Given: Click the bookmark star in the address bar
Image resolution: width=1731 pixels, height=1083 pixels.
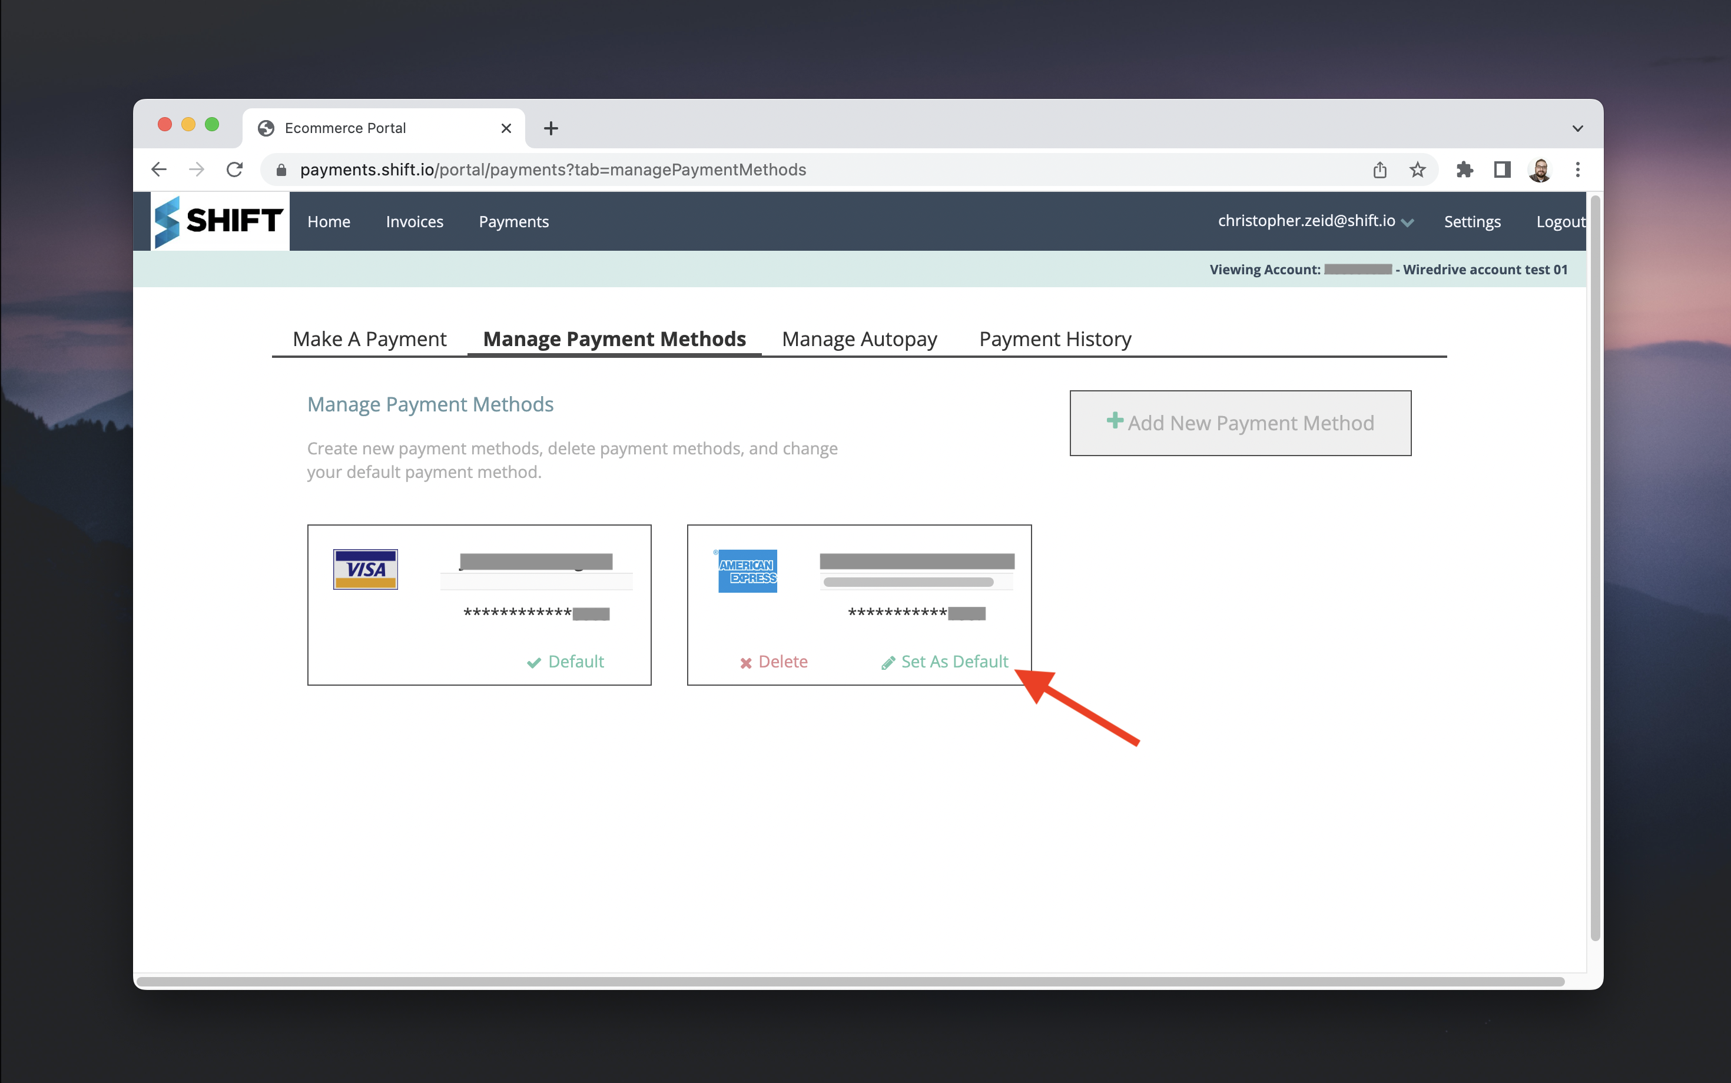Looking at the screenshot, I should [x=1417, y=169].
